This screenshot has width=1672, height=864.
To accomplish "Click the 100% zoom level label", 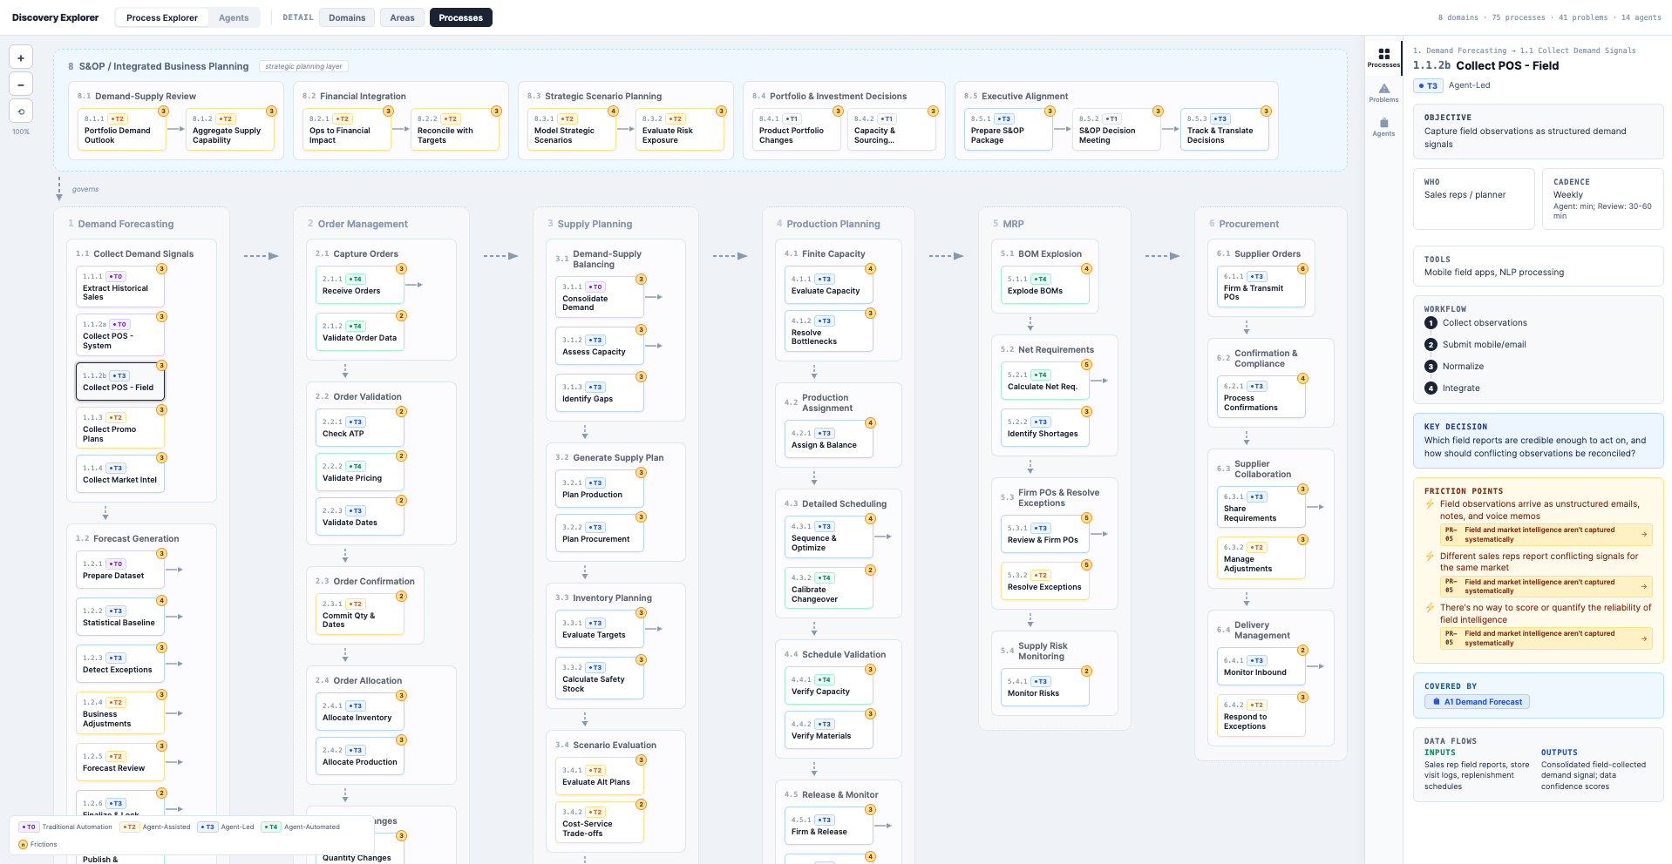I will (21, 132).
